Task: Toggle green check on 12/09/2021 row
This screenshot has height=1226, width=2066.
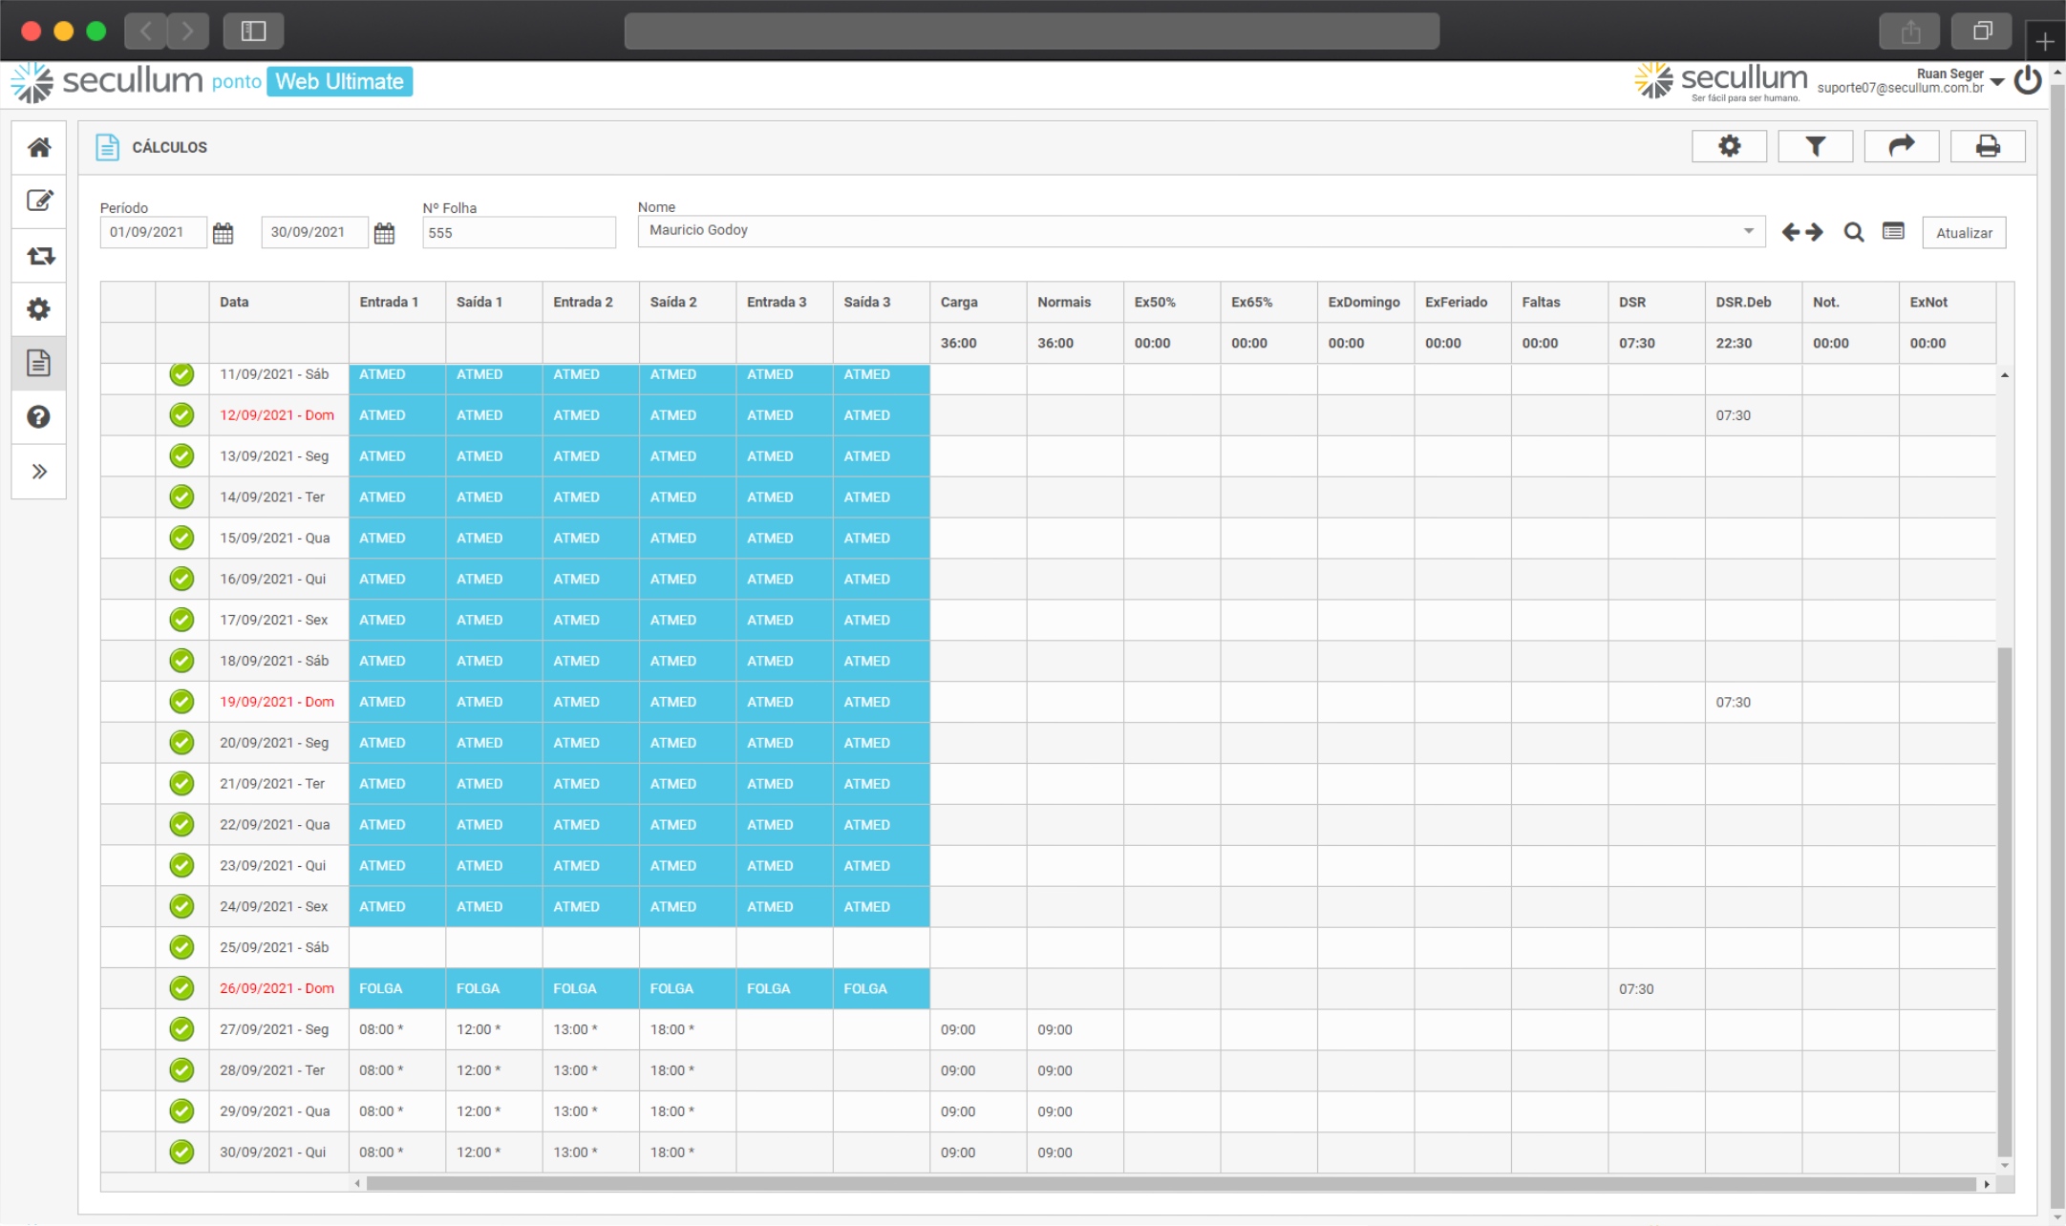Action: [x=181, y=415]
